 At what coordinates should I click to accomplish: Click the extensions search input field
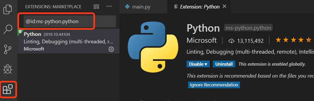[70, 22]
